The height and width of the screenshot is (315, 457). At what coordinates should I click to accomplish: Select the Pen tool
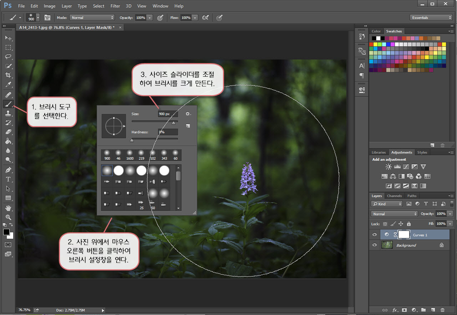point(8,170)
